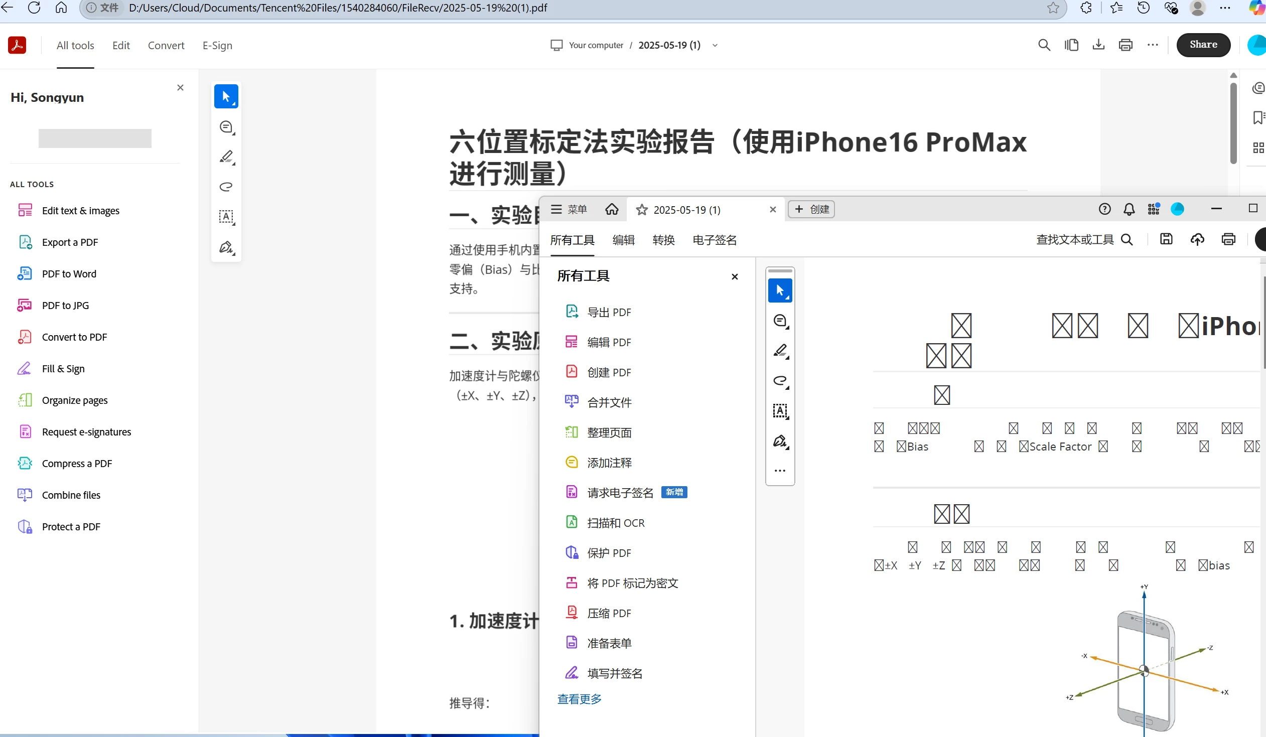Click the print icon in top toolbar

[x=1126, y=45]
